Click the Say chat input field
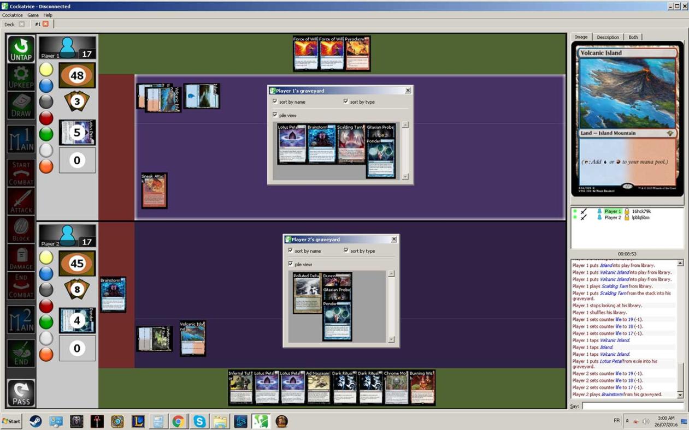 [632, 406]
